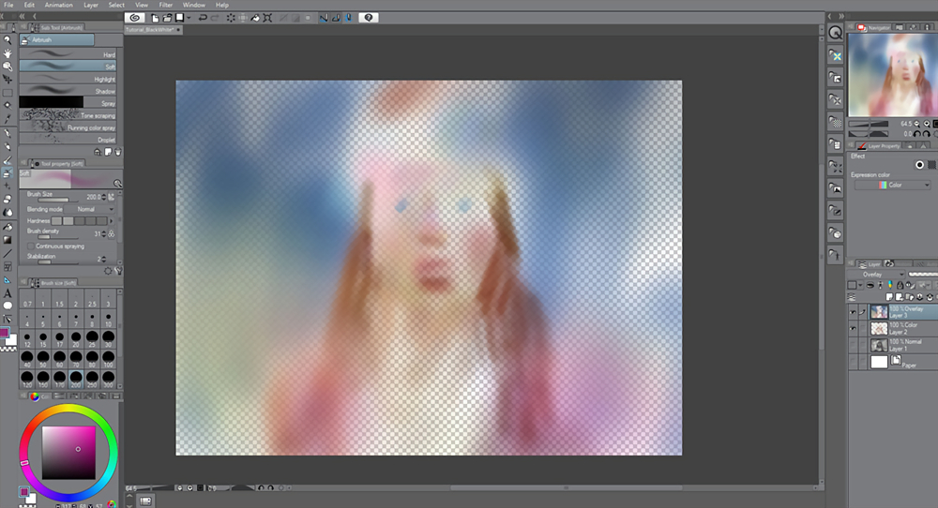Screen dimensions: 938x508
Task: Click the Quick Access magnifier icon on right dock
Action: (835, 33)
